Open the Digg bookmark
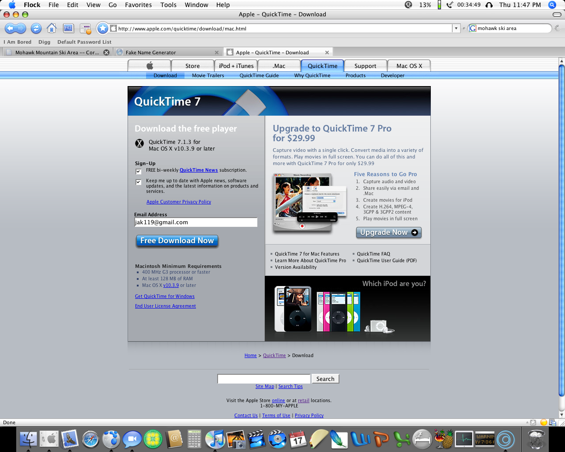565x452 pixels. 44,42
